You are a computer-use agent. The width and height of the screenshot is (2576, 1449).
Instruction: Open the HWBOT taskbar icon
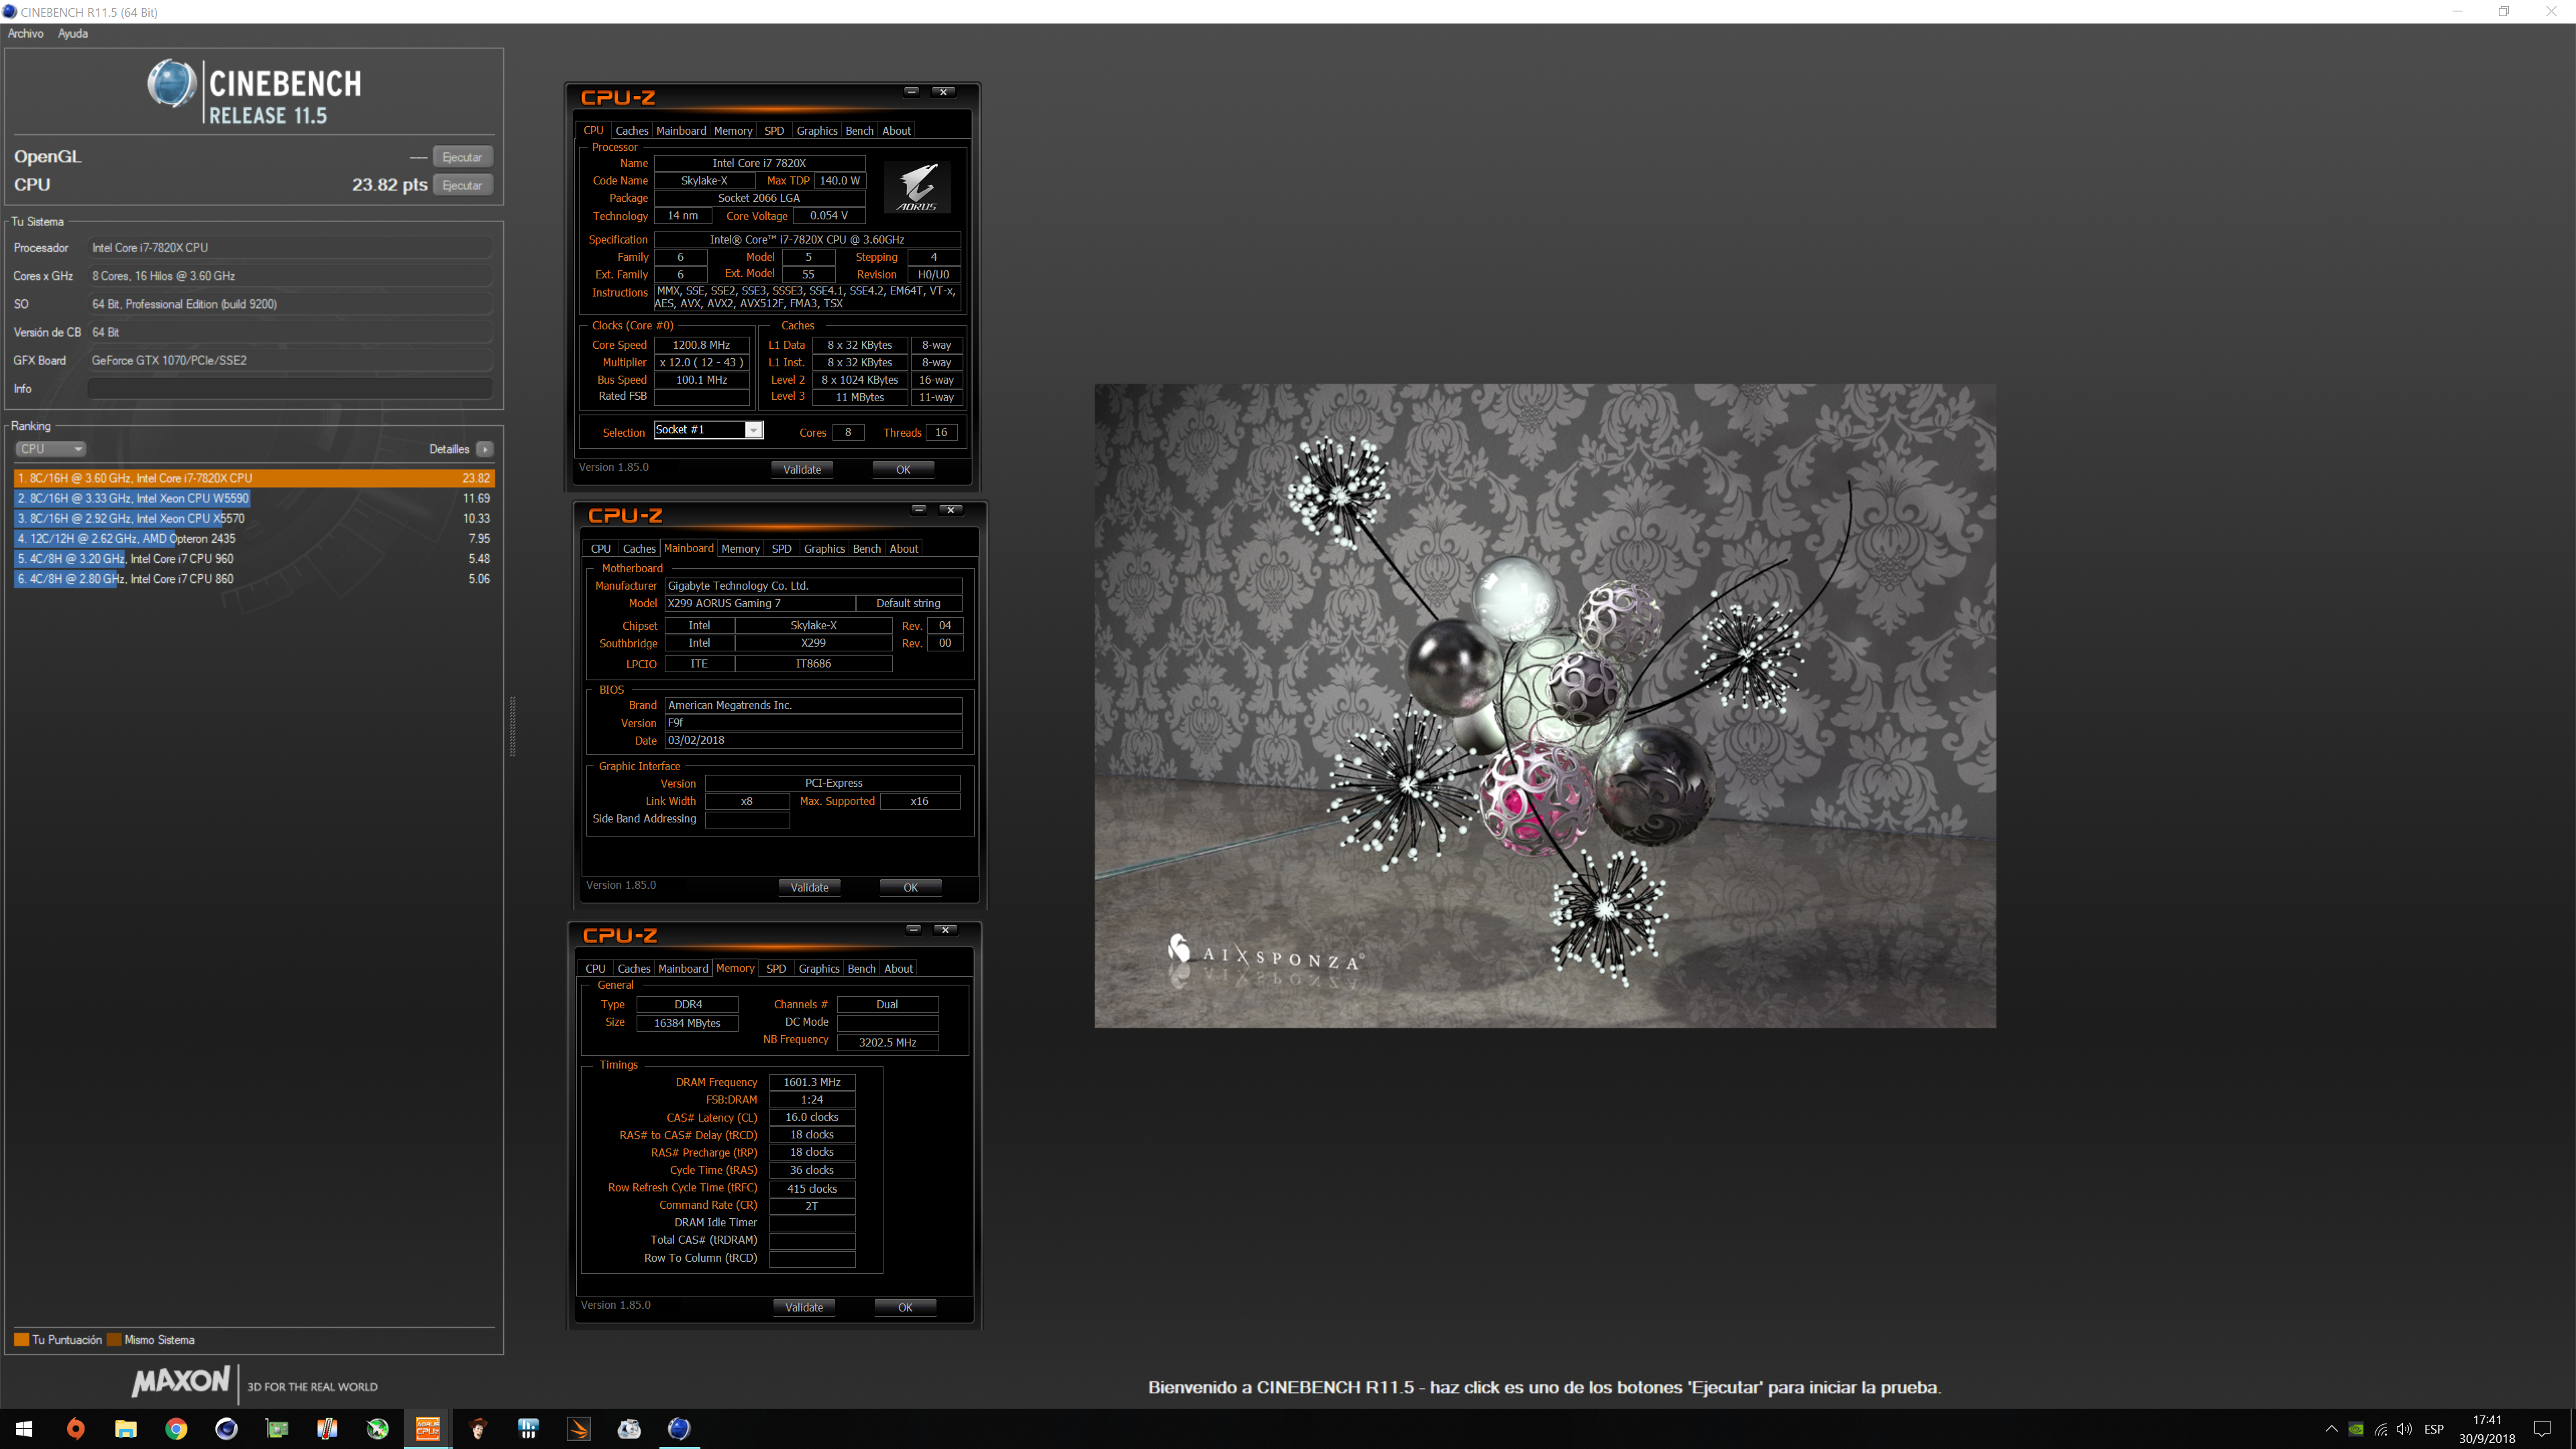529,1429
